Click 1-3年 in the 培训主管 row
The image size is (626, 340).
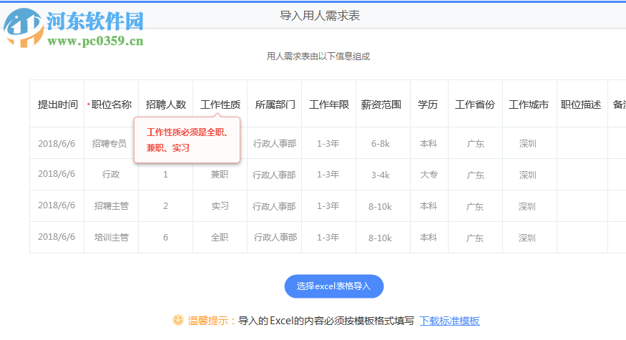(x=328, y=238)
